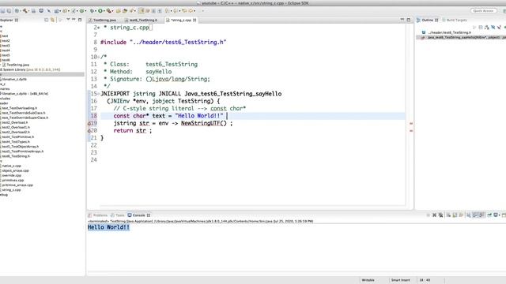
Task: Click the editor horizontal scrollbar
Action: click(252, 206)
